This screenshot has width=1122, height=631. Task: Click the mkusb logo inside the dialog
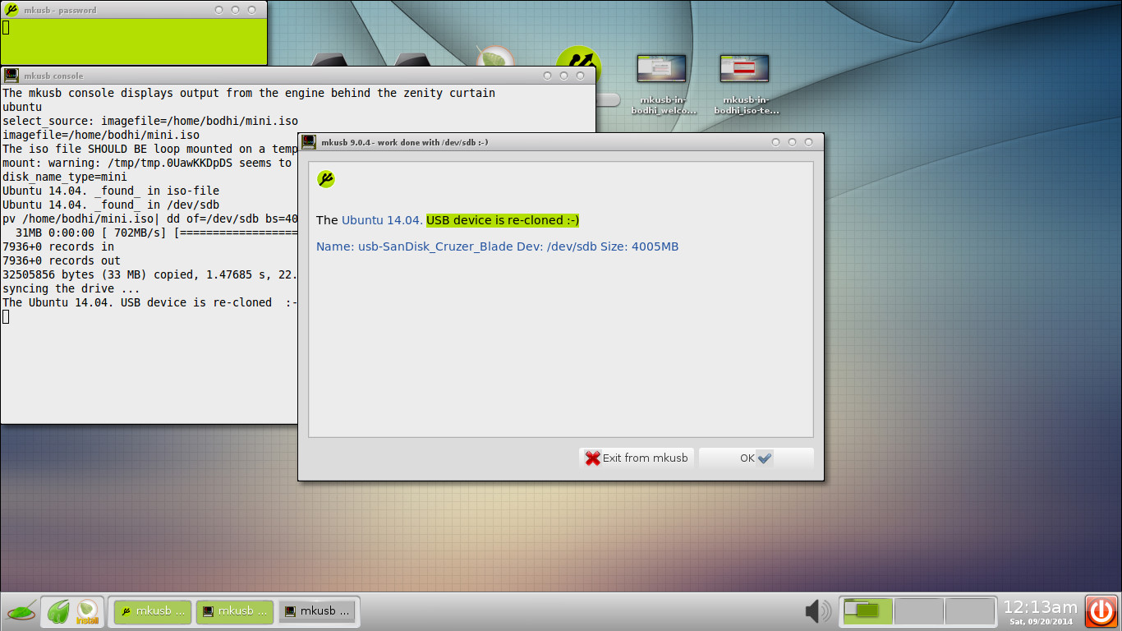coord(326,179)
